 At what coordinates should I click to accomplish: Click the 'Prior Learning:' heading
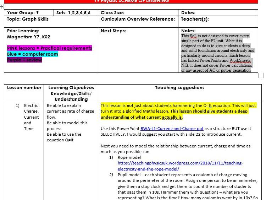(23, 31)
